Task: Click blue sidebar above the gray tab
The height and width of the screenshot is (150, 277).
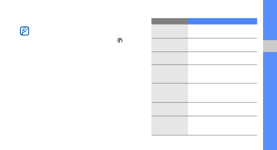Action: pyautogui.click(x=269, y=19)
